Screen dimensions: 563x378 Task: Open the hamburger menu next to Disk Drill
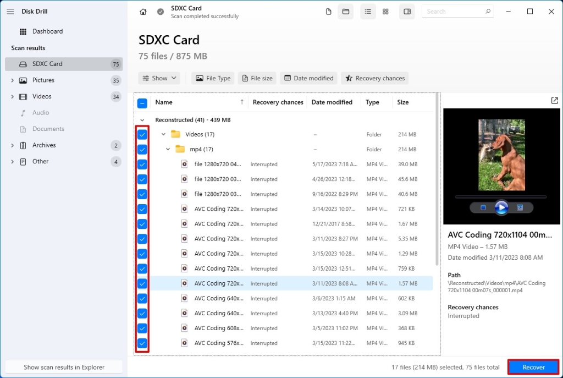tap(10, 11)
